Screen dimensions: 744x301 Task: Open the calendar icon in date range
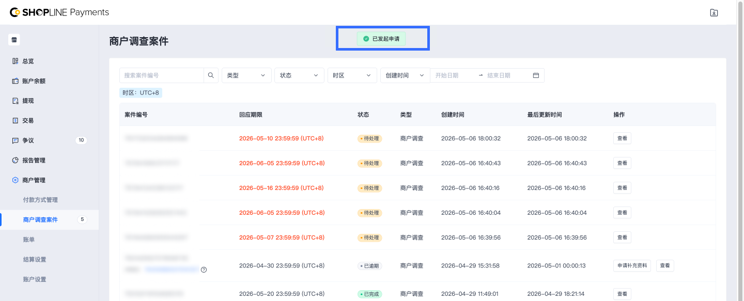pos(536,75)
